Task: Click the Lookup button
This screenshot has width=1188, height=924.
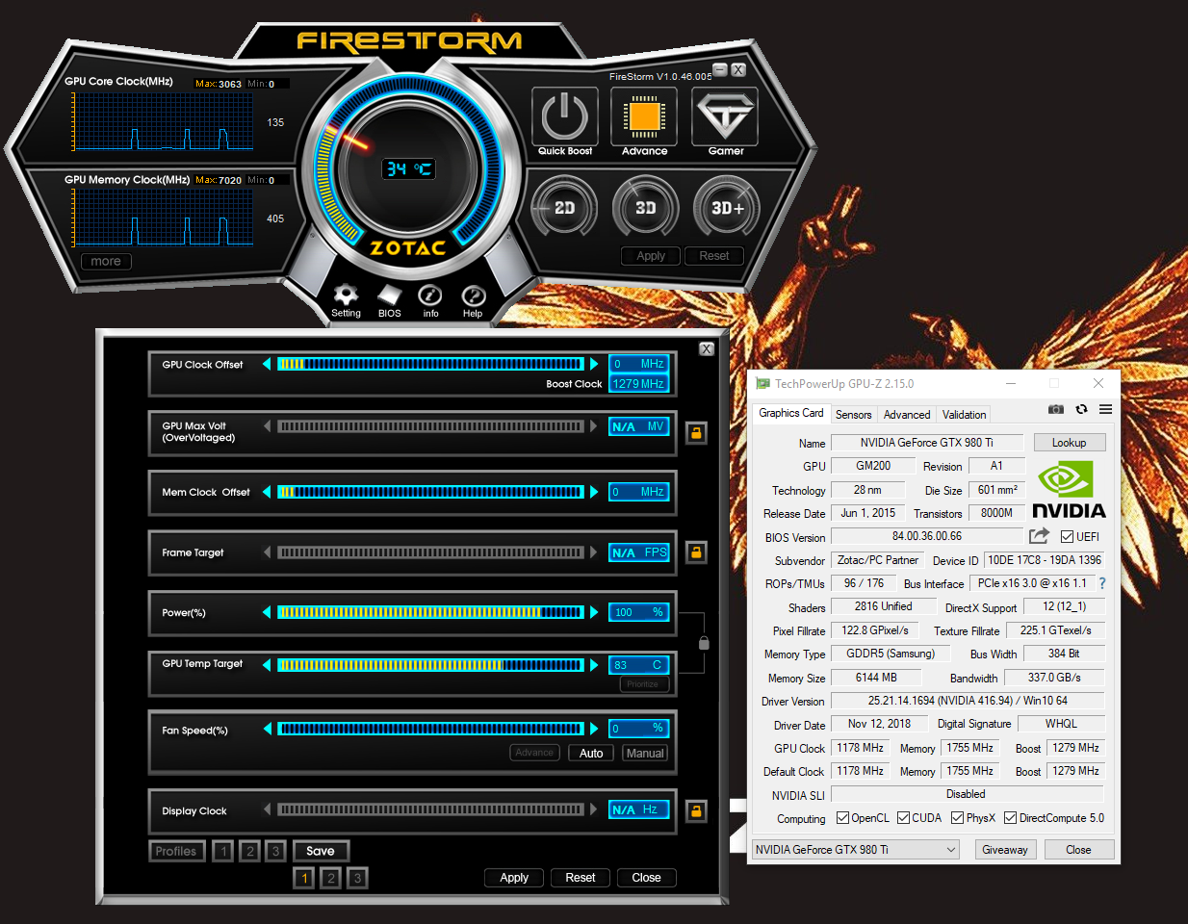Action: click(x=1069, y=443)
